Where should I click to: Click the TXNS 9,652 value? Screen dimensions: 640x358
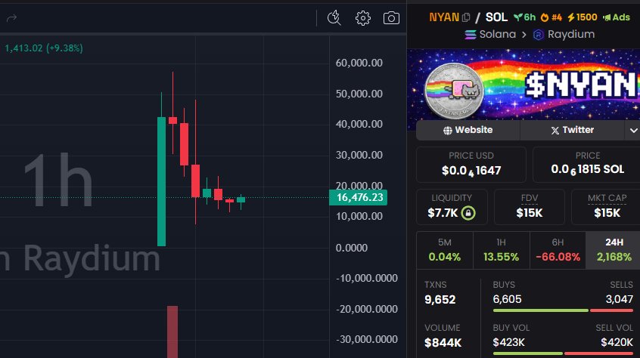tap(440, 300)
